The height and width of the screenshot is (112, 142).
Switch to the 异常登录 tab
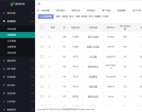[x=91, y=10]
